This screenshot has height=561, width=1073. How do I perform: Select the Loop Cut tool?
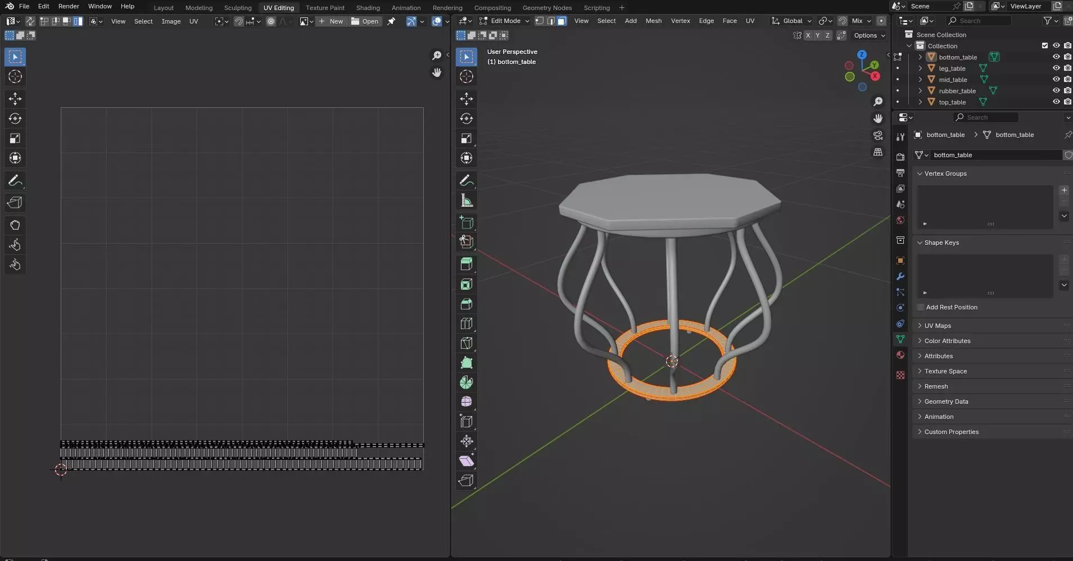(x=467, y=323)
